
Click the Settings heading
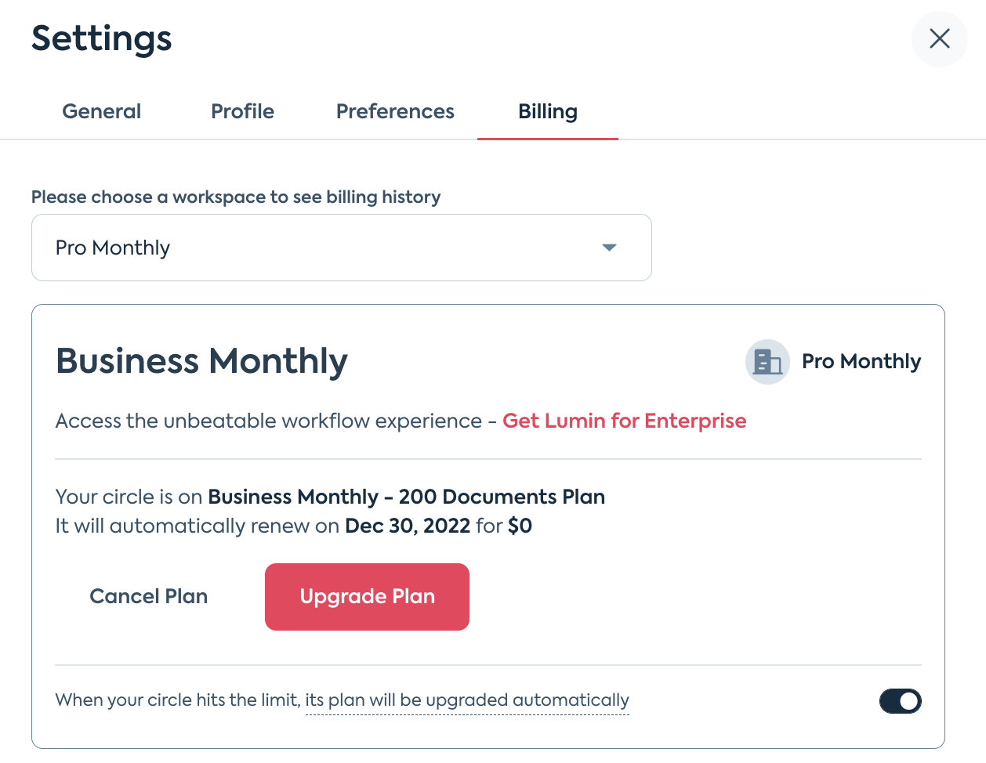pos(102,38)
